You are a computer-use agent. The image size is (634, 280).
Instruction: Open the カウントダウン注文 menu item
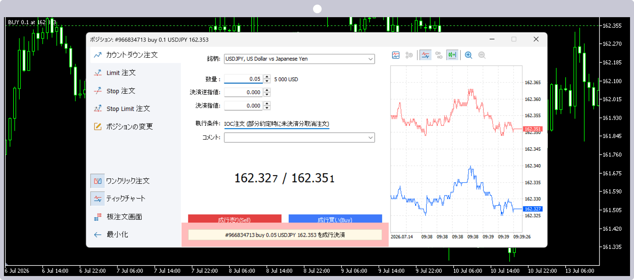coord(135,55)
